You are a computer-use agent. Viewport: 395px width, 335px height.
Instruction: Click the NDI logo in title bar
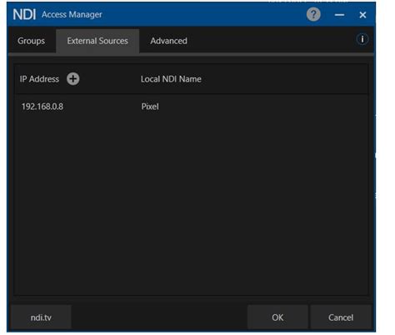click(x=24, y=14)
